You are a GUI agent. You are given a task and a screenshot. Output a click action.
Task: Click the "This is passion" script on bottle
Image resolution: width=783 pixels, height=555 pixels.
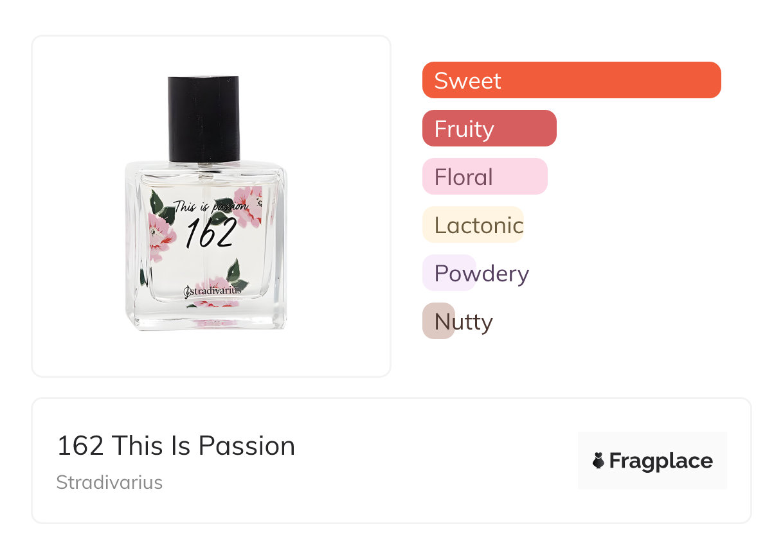click(210, 207)
